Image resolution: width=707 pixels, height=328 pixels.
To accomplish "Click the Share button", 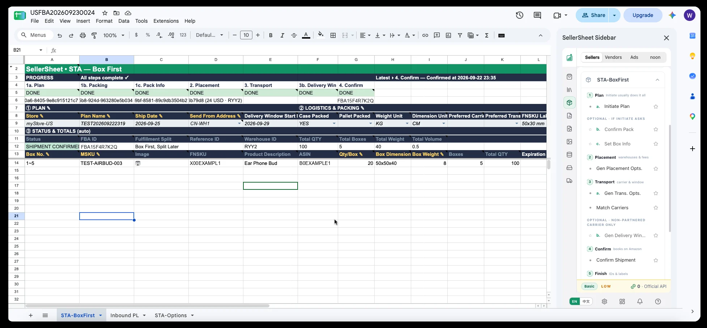I will [x=593, y=15].
